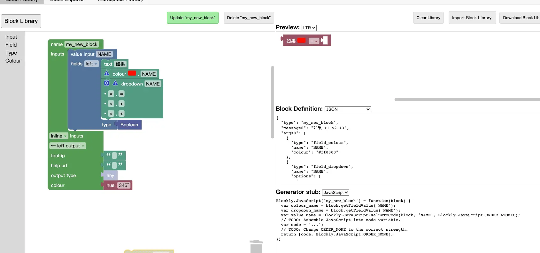The image size is (540, 253).
Task: Click the opening quote icon beside tooltip
Action: (x=109, y=155)
